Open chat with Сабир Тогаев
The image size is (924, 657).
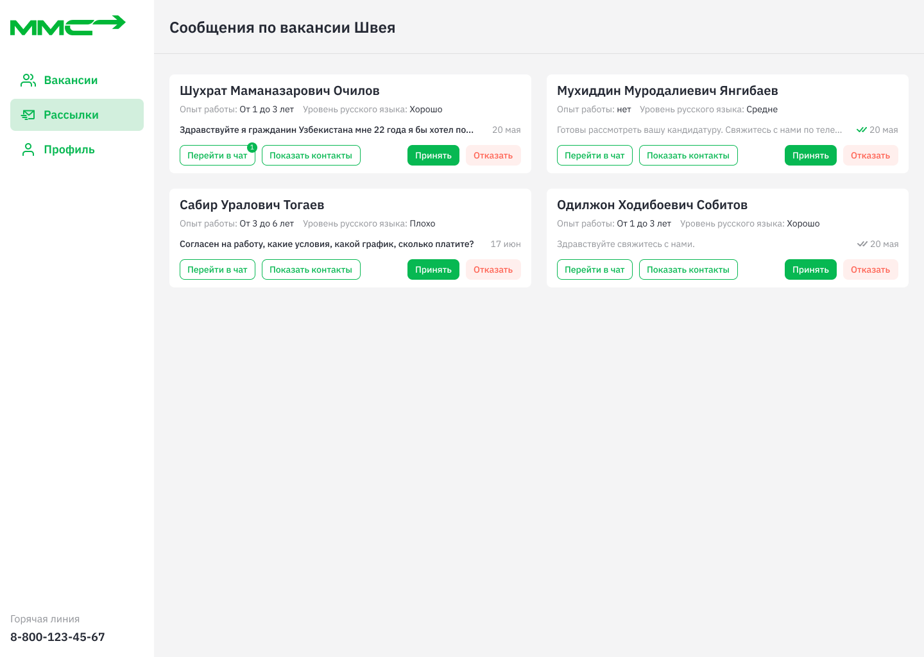(x=217, y=269)
